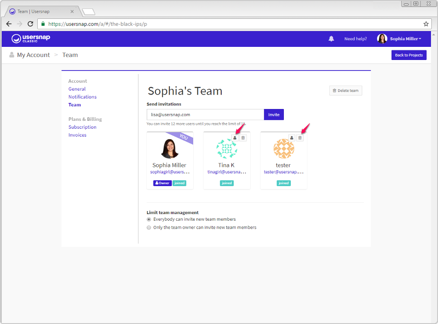Click the green secure lock icon
Image resolution: width=438 pixels, height=324 pixels.
pos(43,24)
